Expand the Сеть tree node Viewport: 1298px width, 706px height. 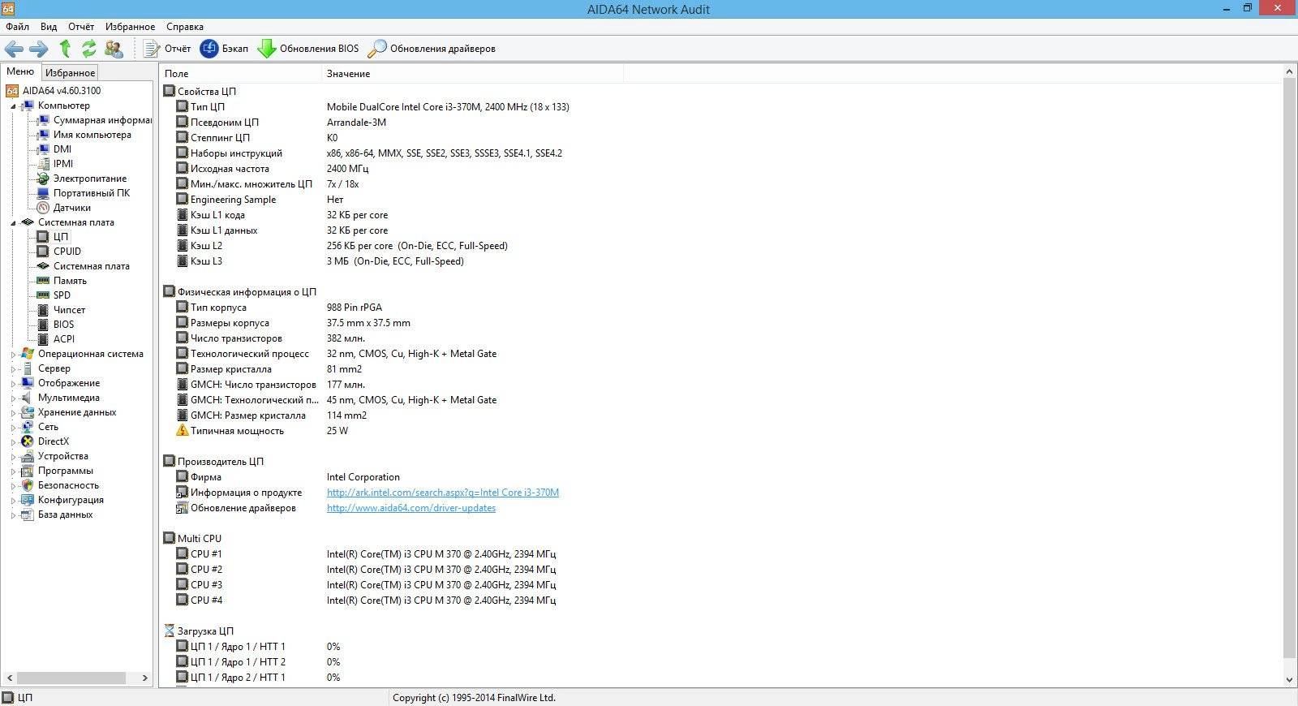pos(13,428)
